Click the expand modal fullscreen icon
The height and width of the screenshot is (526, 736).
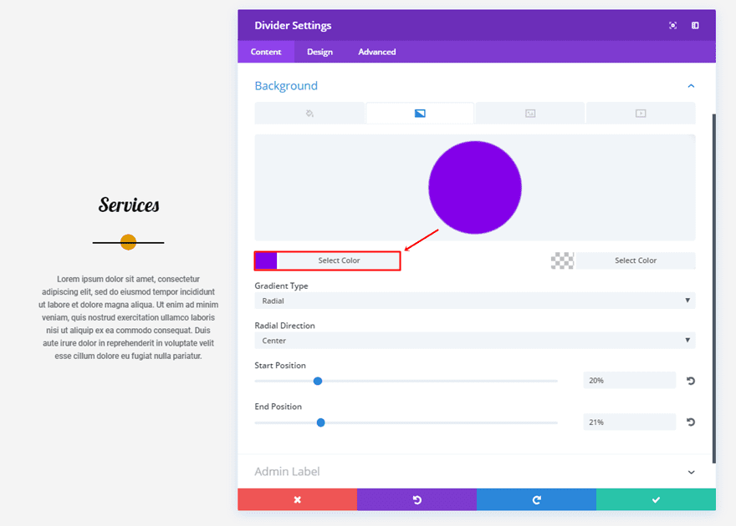672,26
